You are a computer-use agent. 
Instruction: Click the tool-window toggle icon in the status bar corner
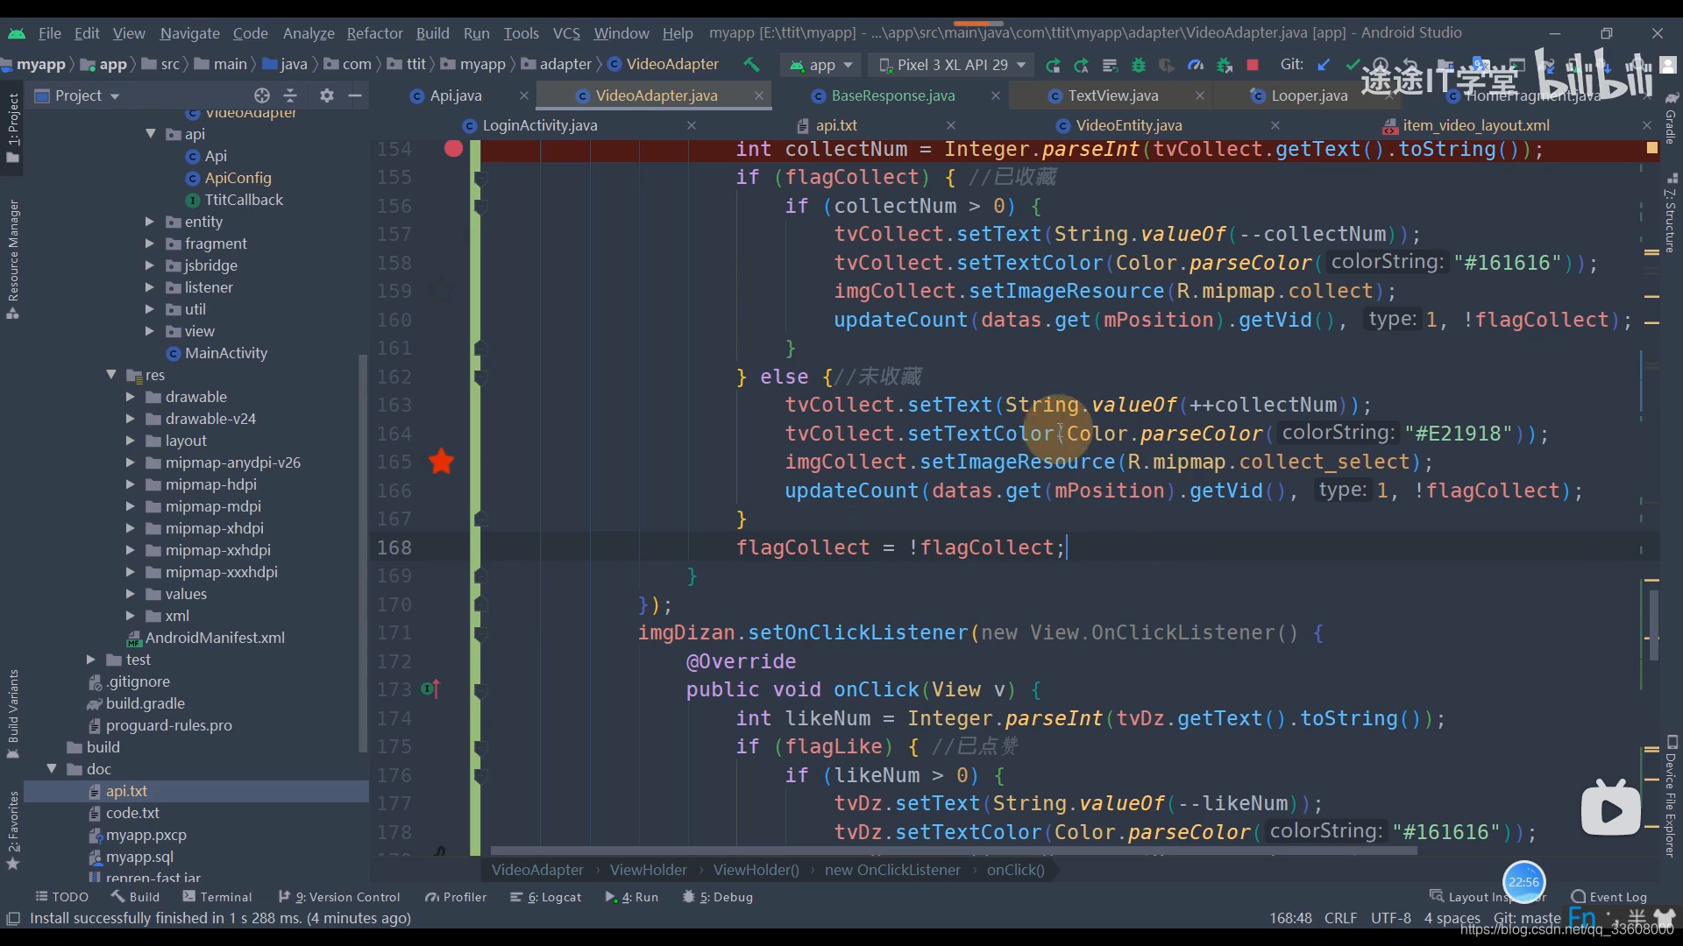click(x=13, y=918)
